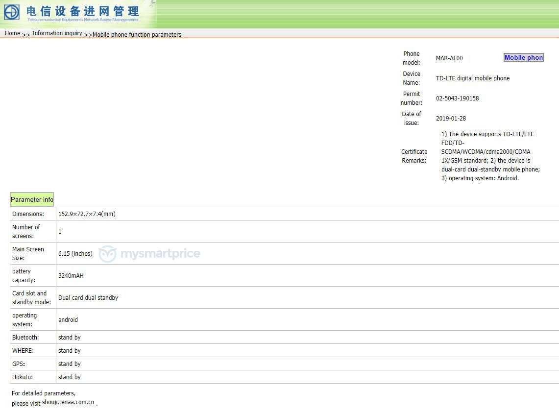Click the Chinese site title banner text
559x413 pixels.
point(83,11)
